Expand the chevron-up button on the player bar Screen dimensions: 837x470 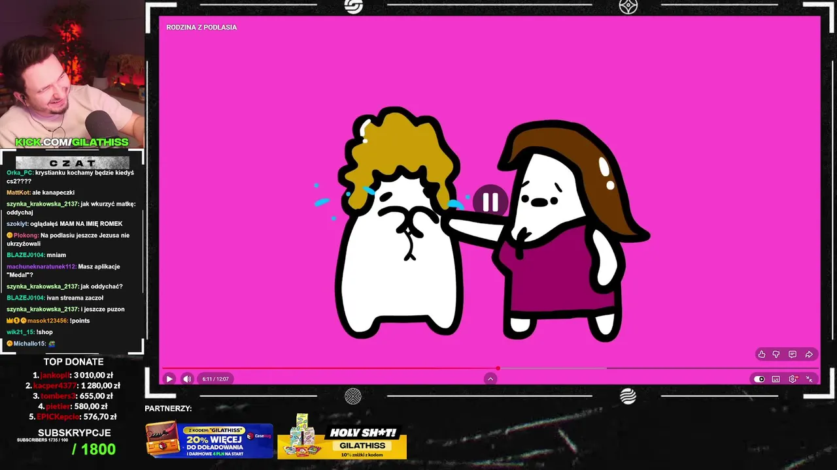click(490, 379)
